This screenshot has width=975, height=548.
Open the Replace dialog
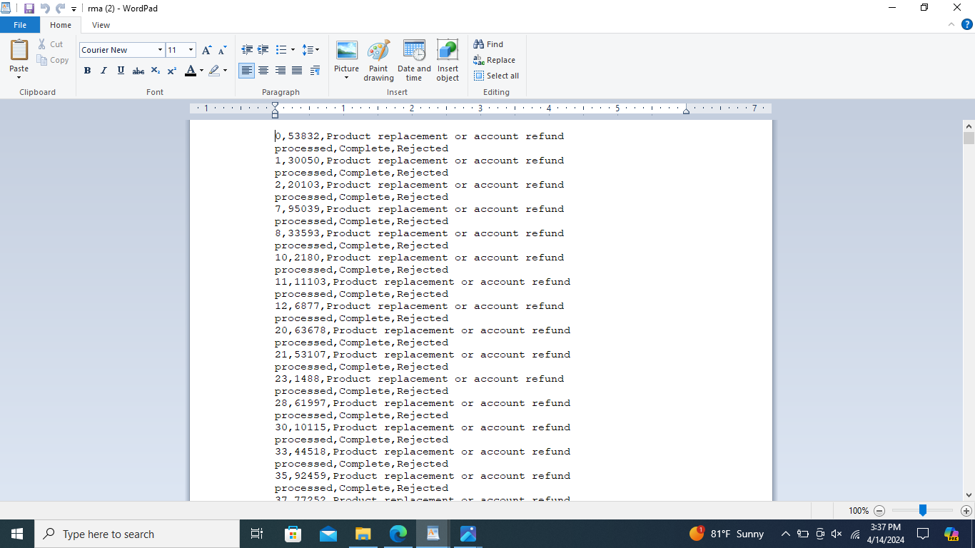(495, 60)
